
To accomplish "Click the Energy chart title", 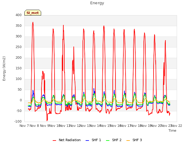I will tap(97, 3).
